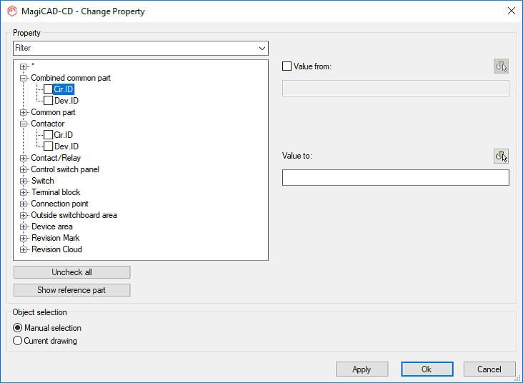This screenshot has height=383, width=523.
Task: Click the Apply button
Action: (x=362, y=369)
